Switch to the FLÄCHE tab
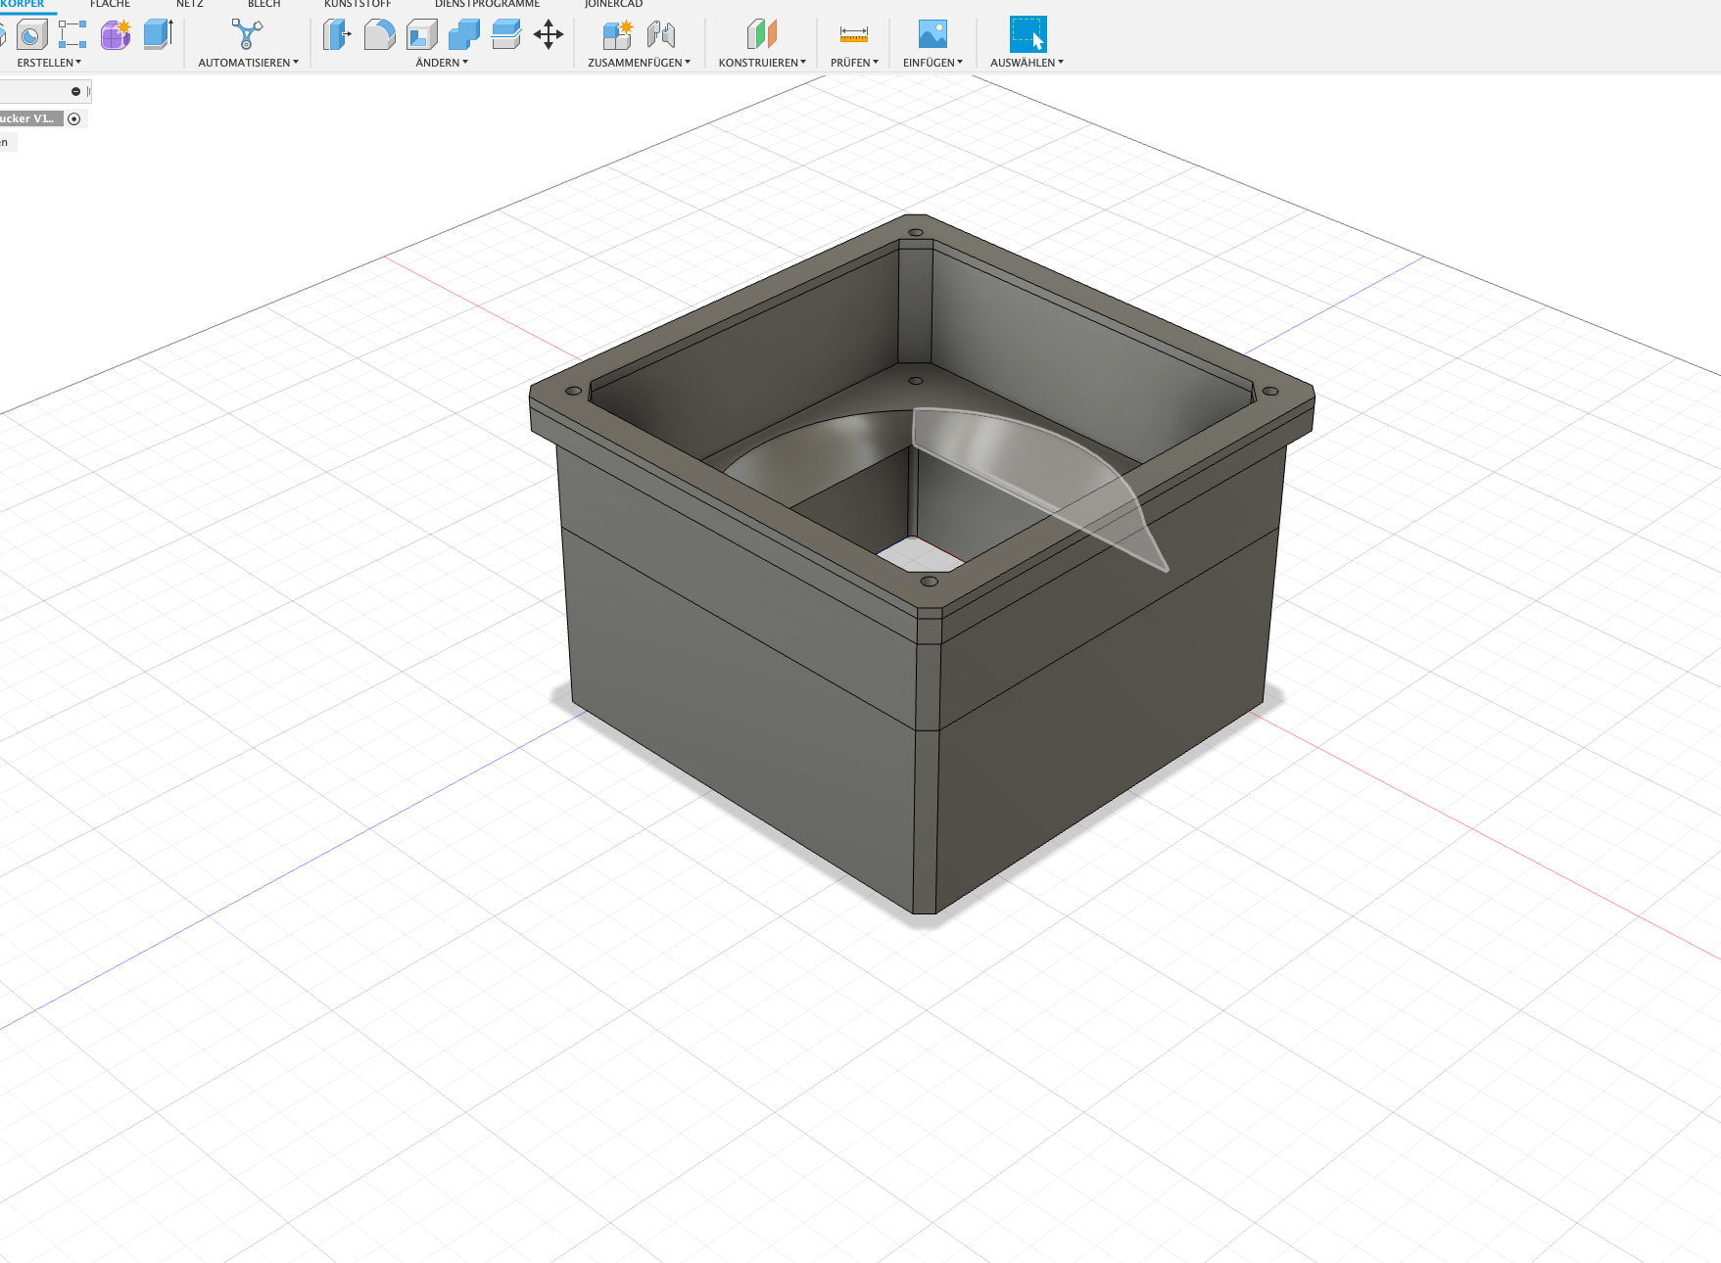Image resolution: width=1721 pixels, height=1263 pixels. pyautogui.click(x=109, y=5)
